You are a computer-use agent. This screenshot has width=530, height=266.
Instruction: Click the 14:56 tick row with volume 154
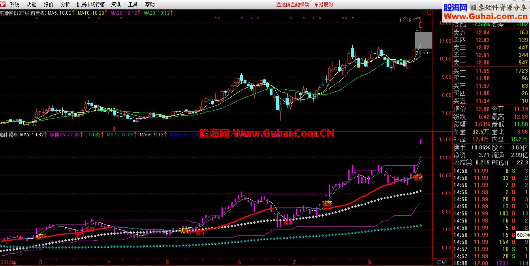pos(491,242)
